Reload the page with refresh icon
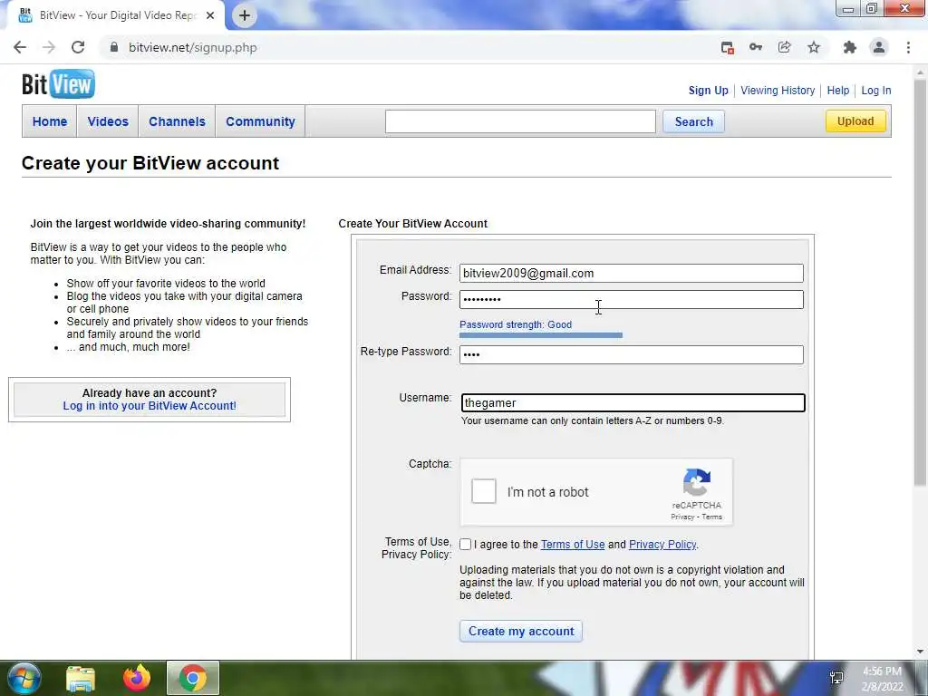Viewport: 928px width, 696px height. (78, 47)
